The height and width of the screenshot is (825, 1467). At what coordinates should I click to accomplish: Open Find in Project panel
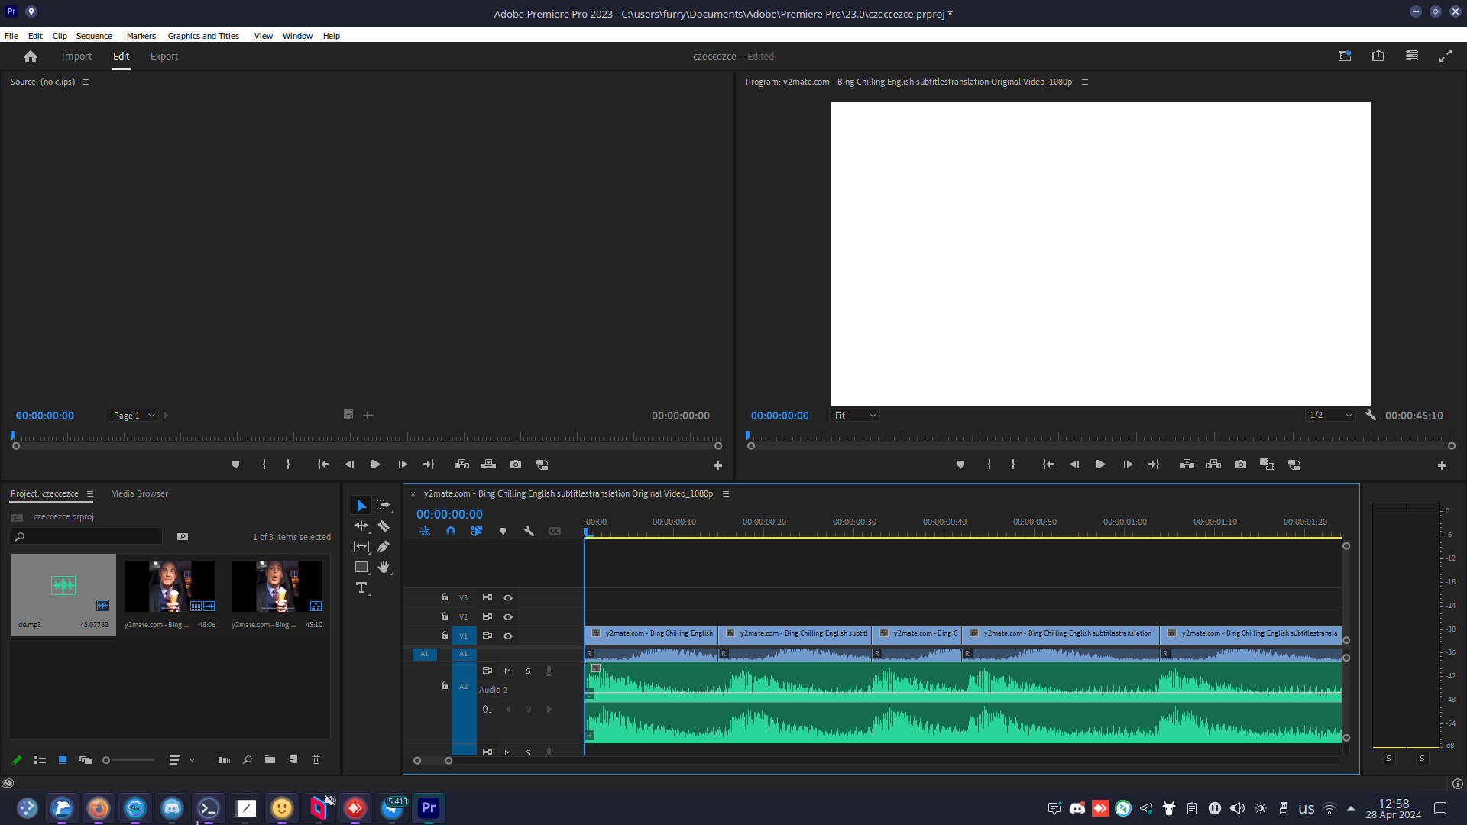tap(247, 759)
